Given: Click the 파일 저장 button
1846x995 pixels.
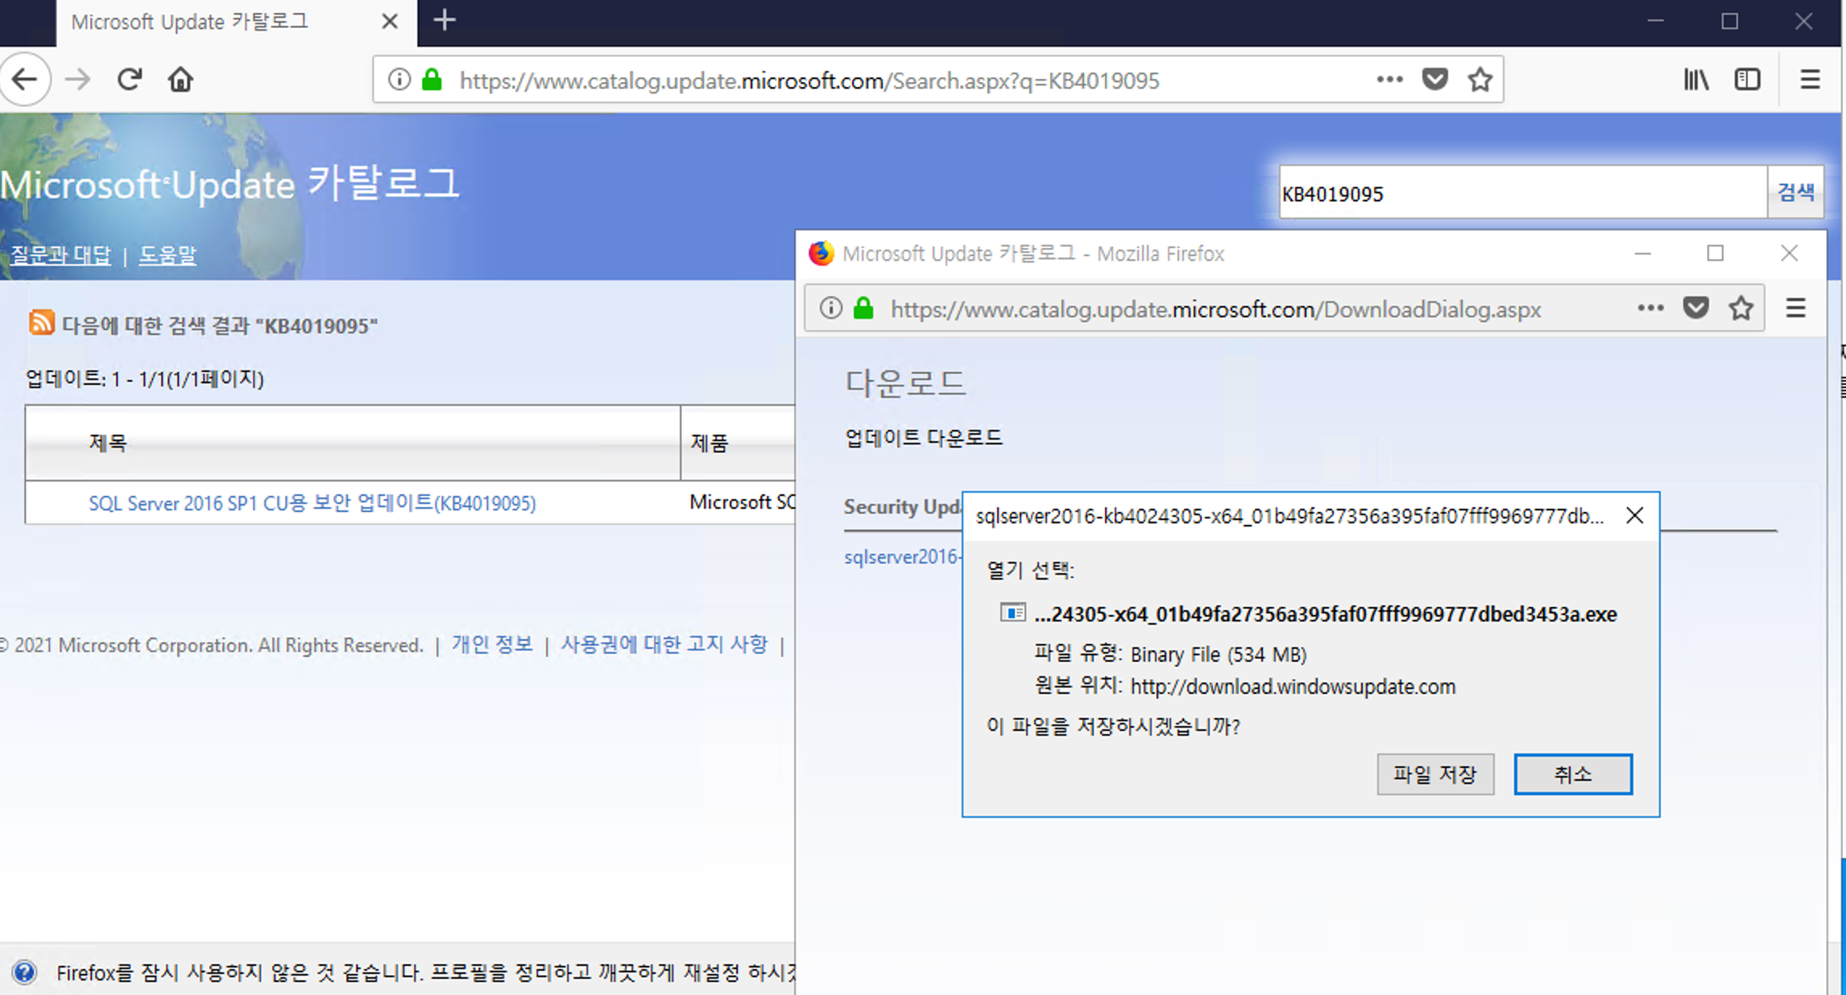Looking at the screenshot, I should [1435, 774].
